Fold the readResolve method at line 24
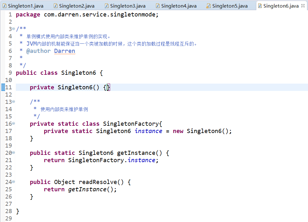 pos(13,182)
